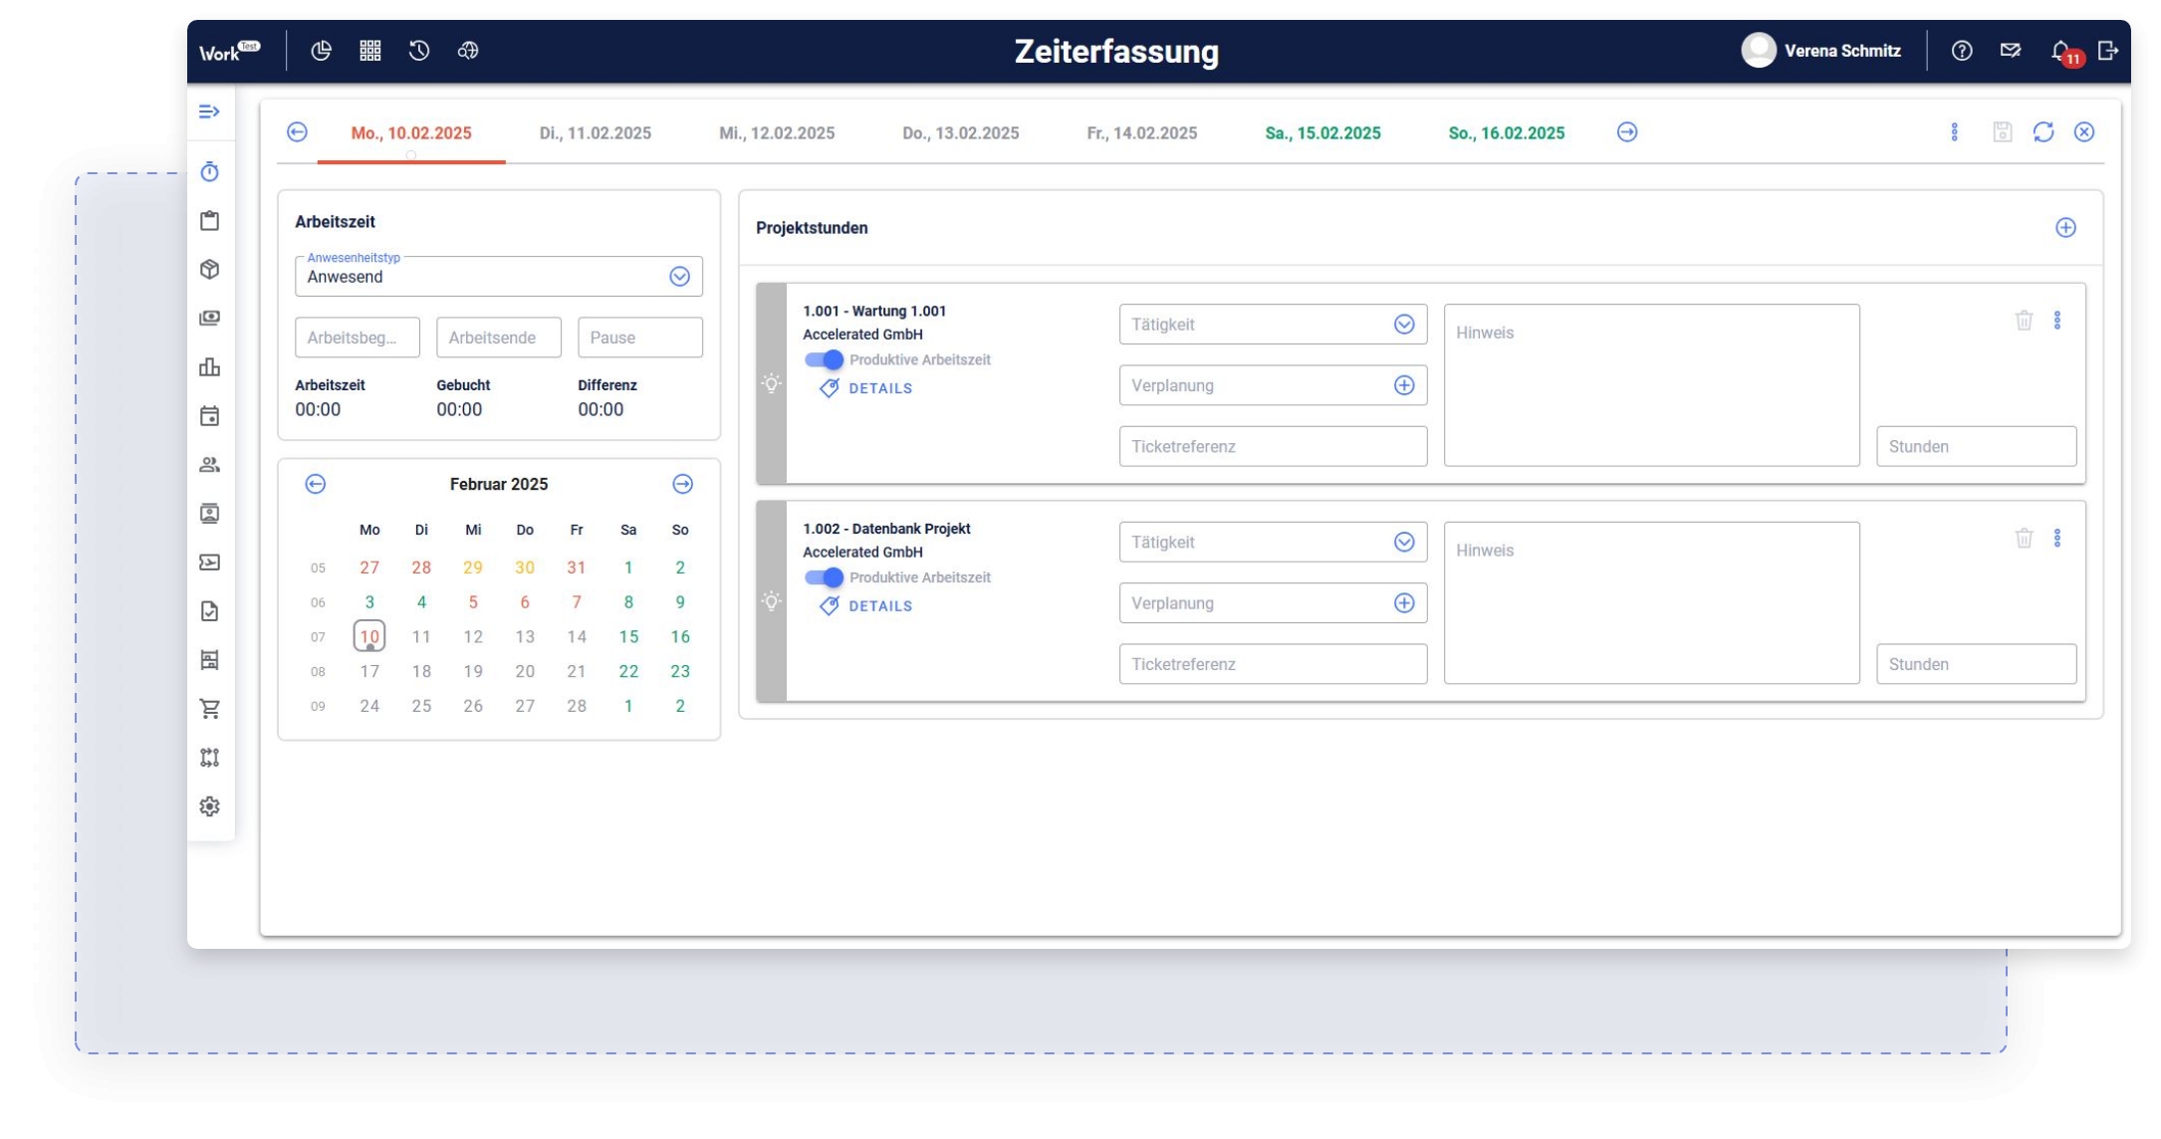Open Tätigkeit dropdown for Datenbank Projekt
Screen dimensions: 2161x1139
1403,543
